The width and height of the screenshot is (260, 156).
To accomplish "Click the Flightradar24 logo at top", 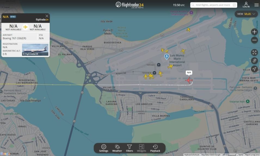I will pos(129,5).
